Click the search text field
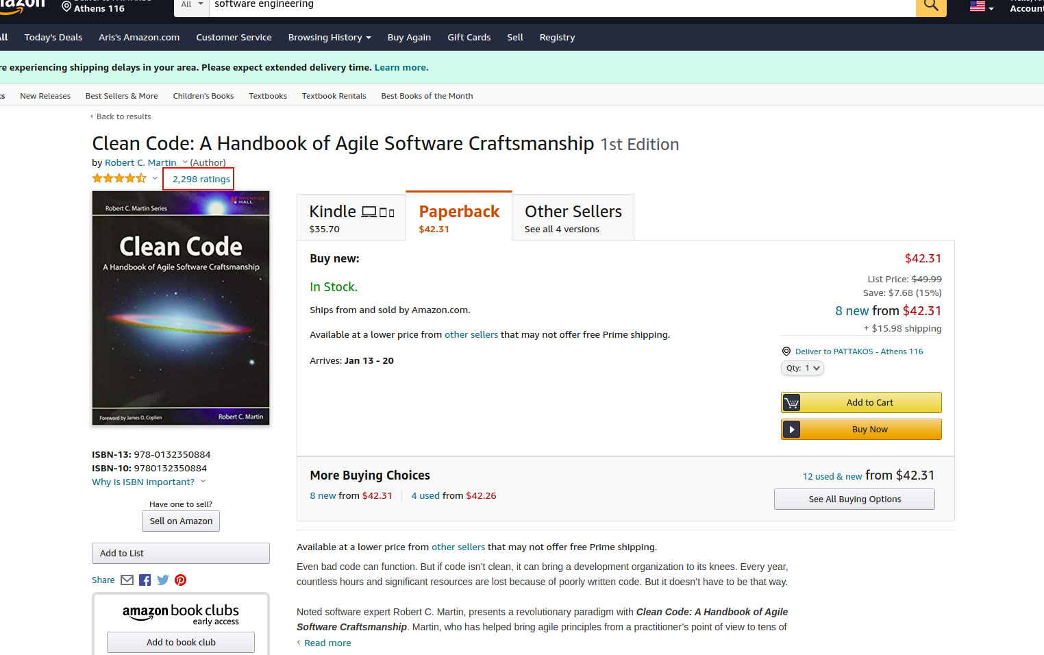1044x655 pixels. click(562, 5)
